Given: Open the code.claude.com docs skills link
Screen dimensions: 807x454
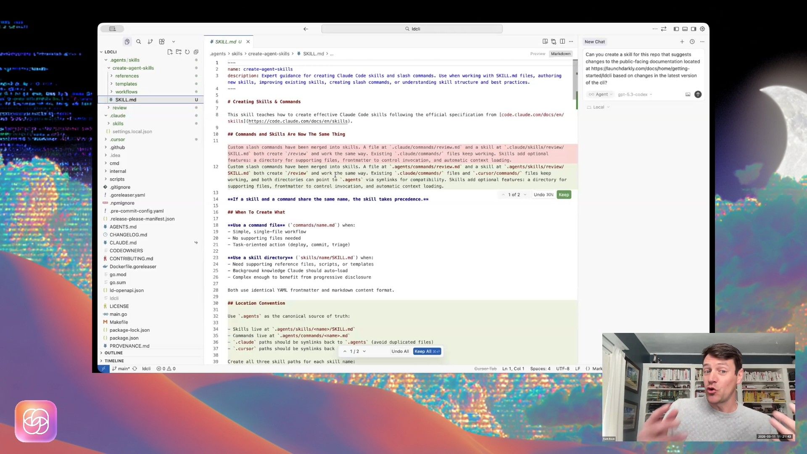Looking at the screenshot, I should [x=298, y=121].
